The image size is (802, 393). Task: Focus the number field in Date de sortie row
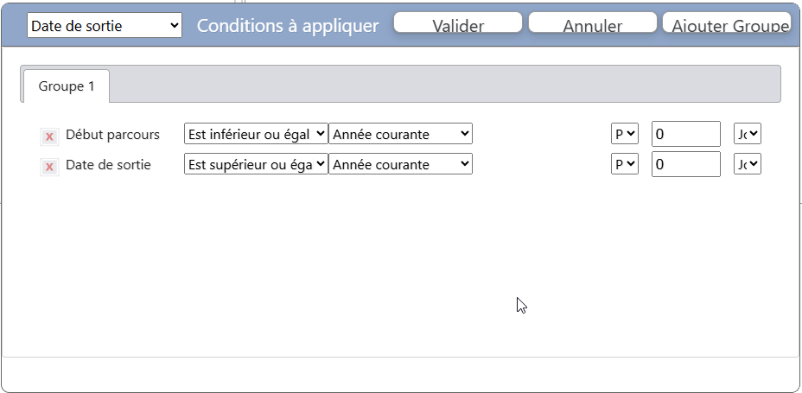[685, 164]
